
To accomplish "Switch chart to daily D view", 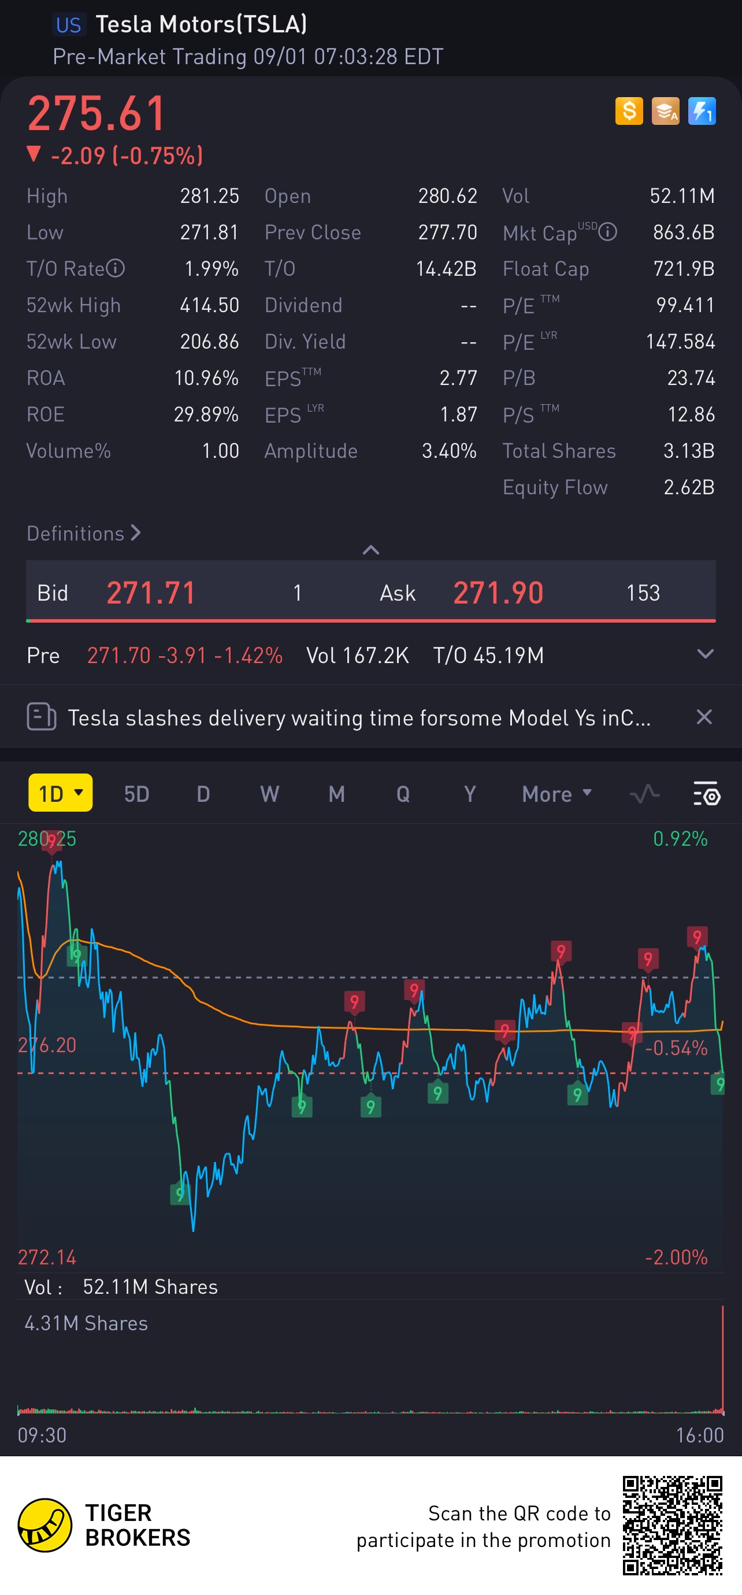I will coord(203,794).
